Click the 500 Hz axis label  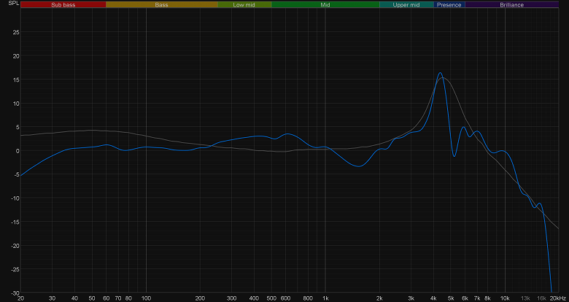click(x=271, y=298)
